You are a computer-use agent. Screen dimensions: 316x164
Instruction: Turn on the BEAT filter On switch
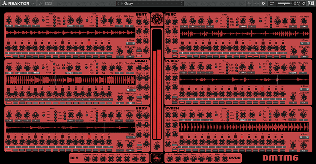point(43,20)
